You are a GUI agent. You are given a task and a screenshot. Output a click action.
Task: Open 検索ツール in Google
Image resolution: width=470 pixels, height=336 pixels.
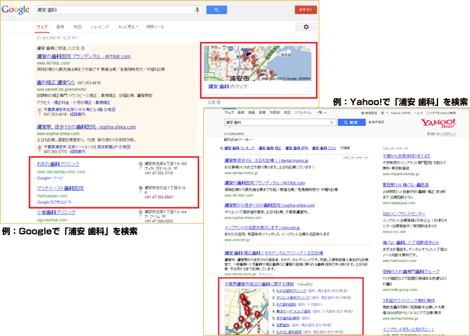pos(156,27)
